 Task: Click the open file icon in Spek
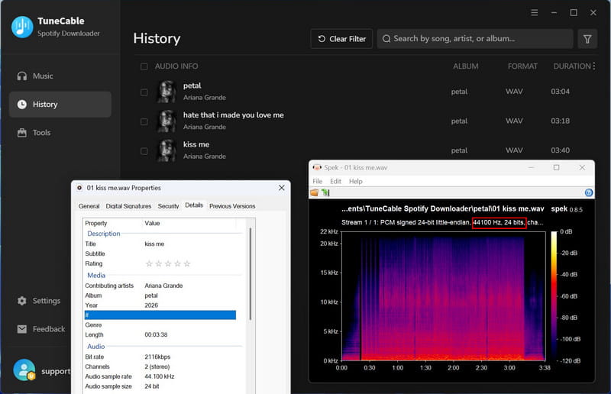coord(315,192)
